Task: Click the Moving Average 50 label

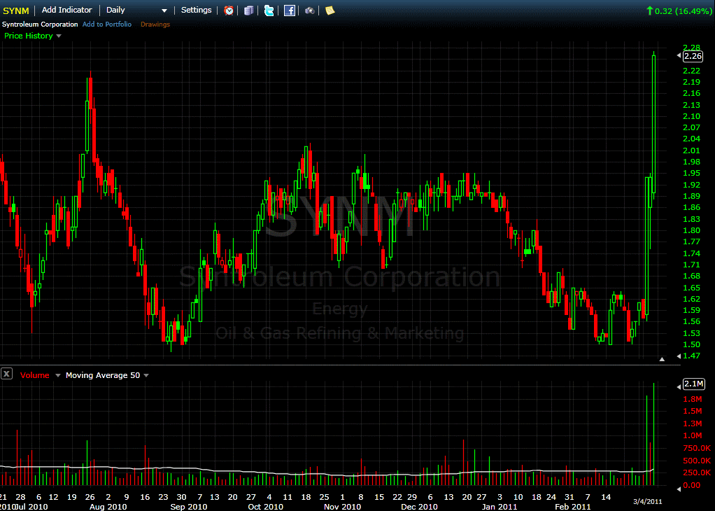Action: pyautogui.click(x=103, y=375)
